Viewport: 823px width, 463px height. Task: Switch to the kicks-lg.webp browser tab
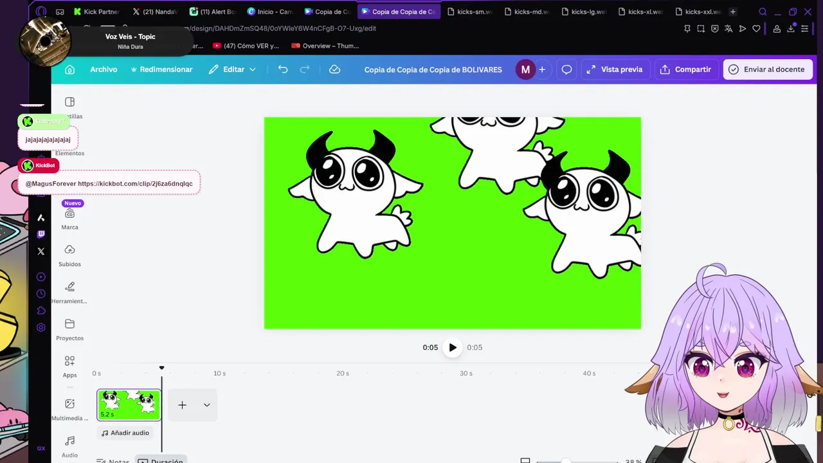click(x=584, y=12)
